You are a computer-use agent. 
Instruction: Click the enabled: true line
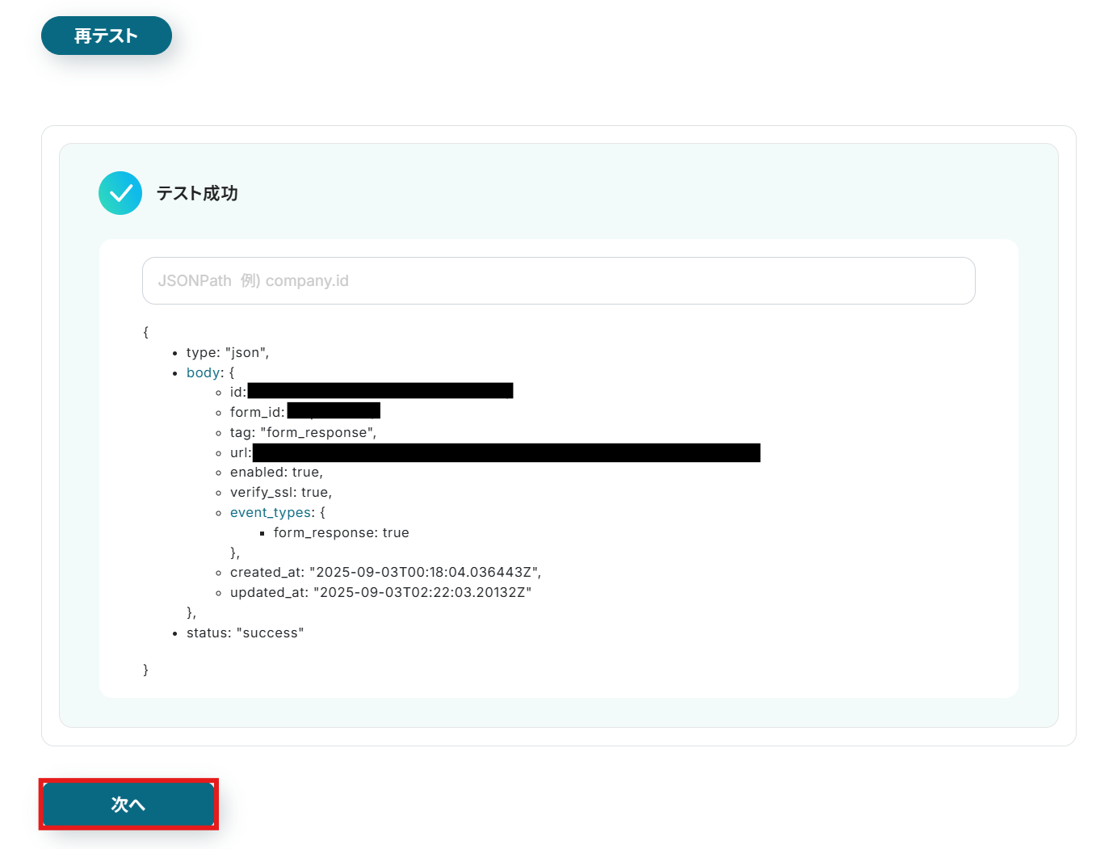(276, 472)
